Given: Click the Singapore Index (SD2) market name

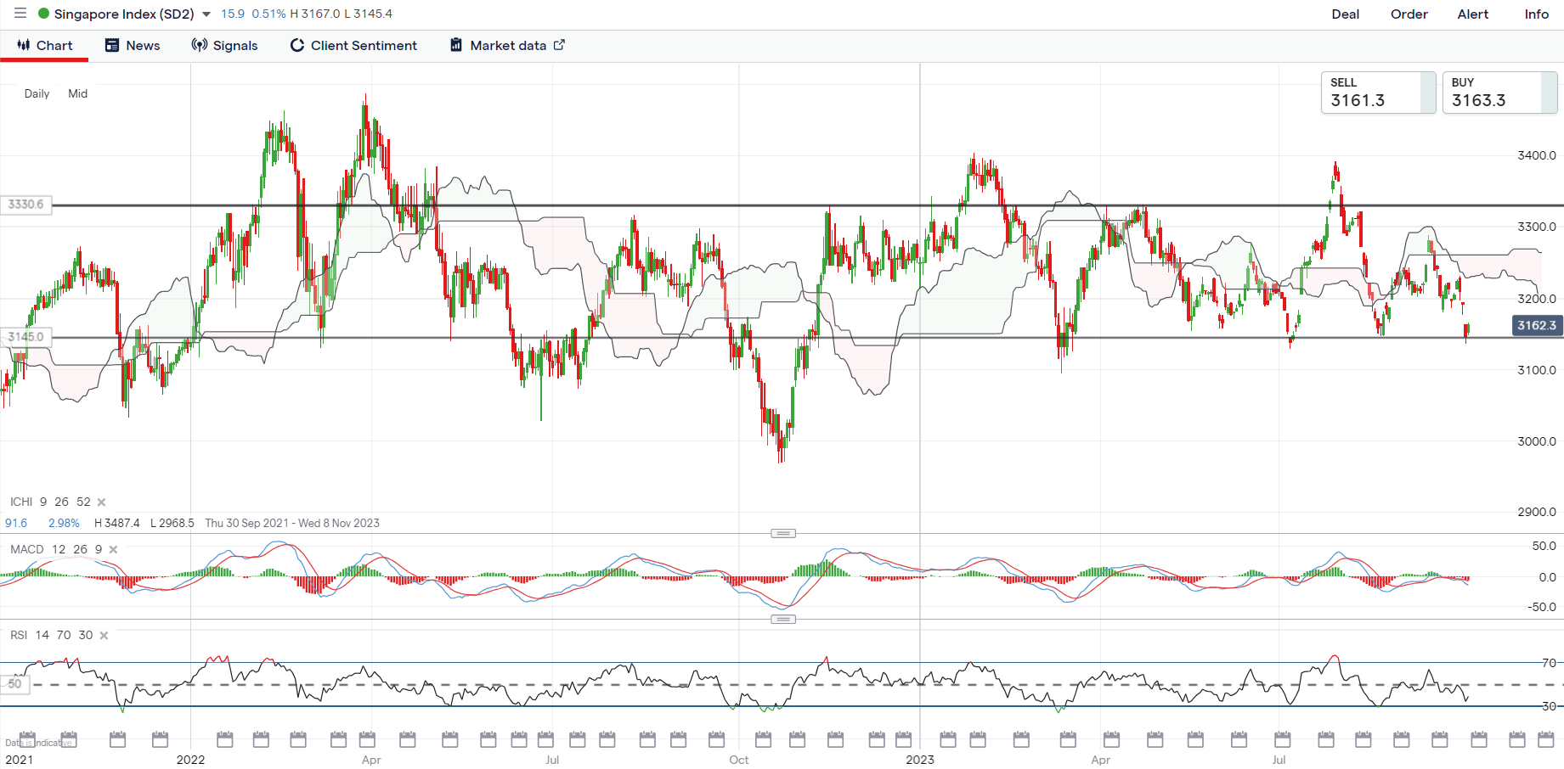Looking at the screenshot, I should (124, 14).
